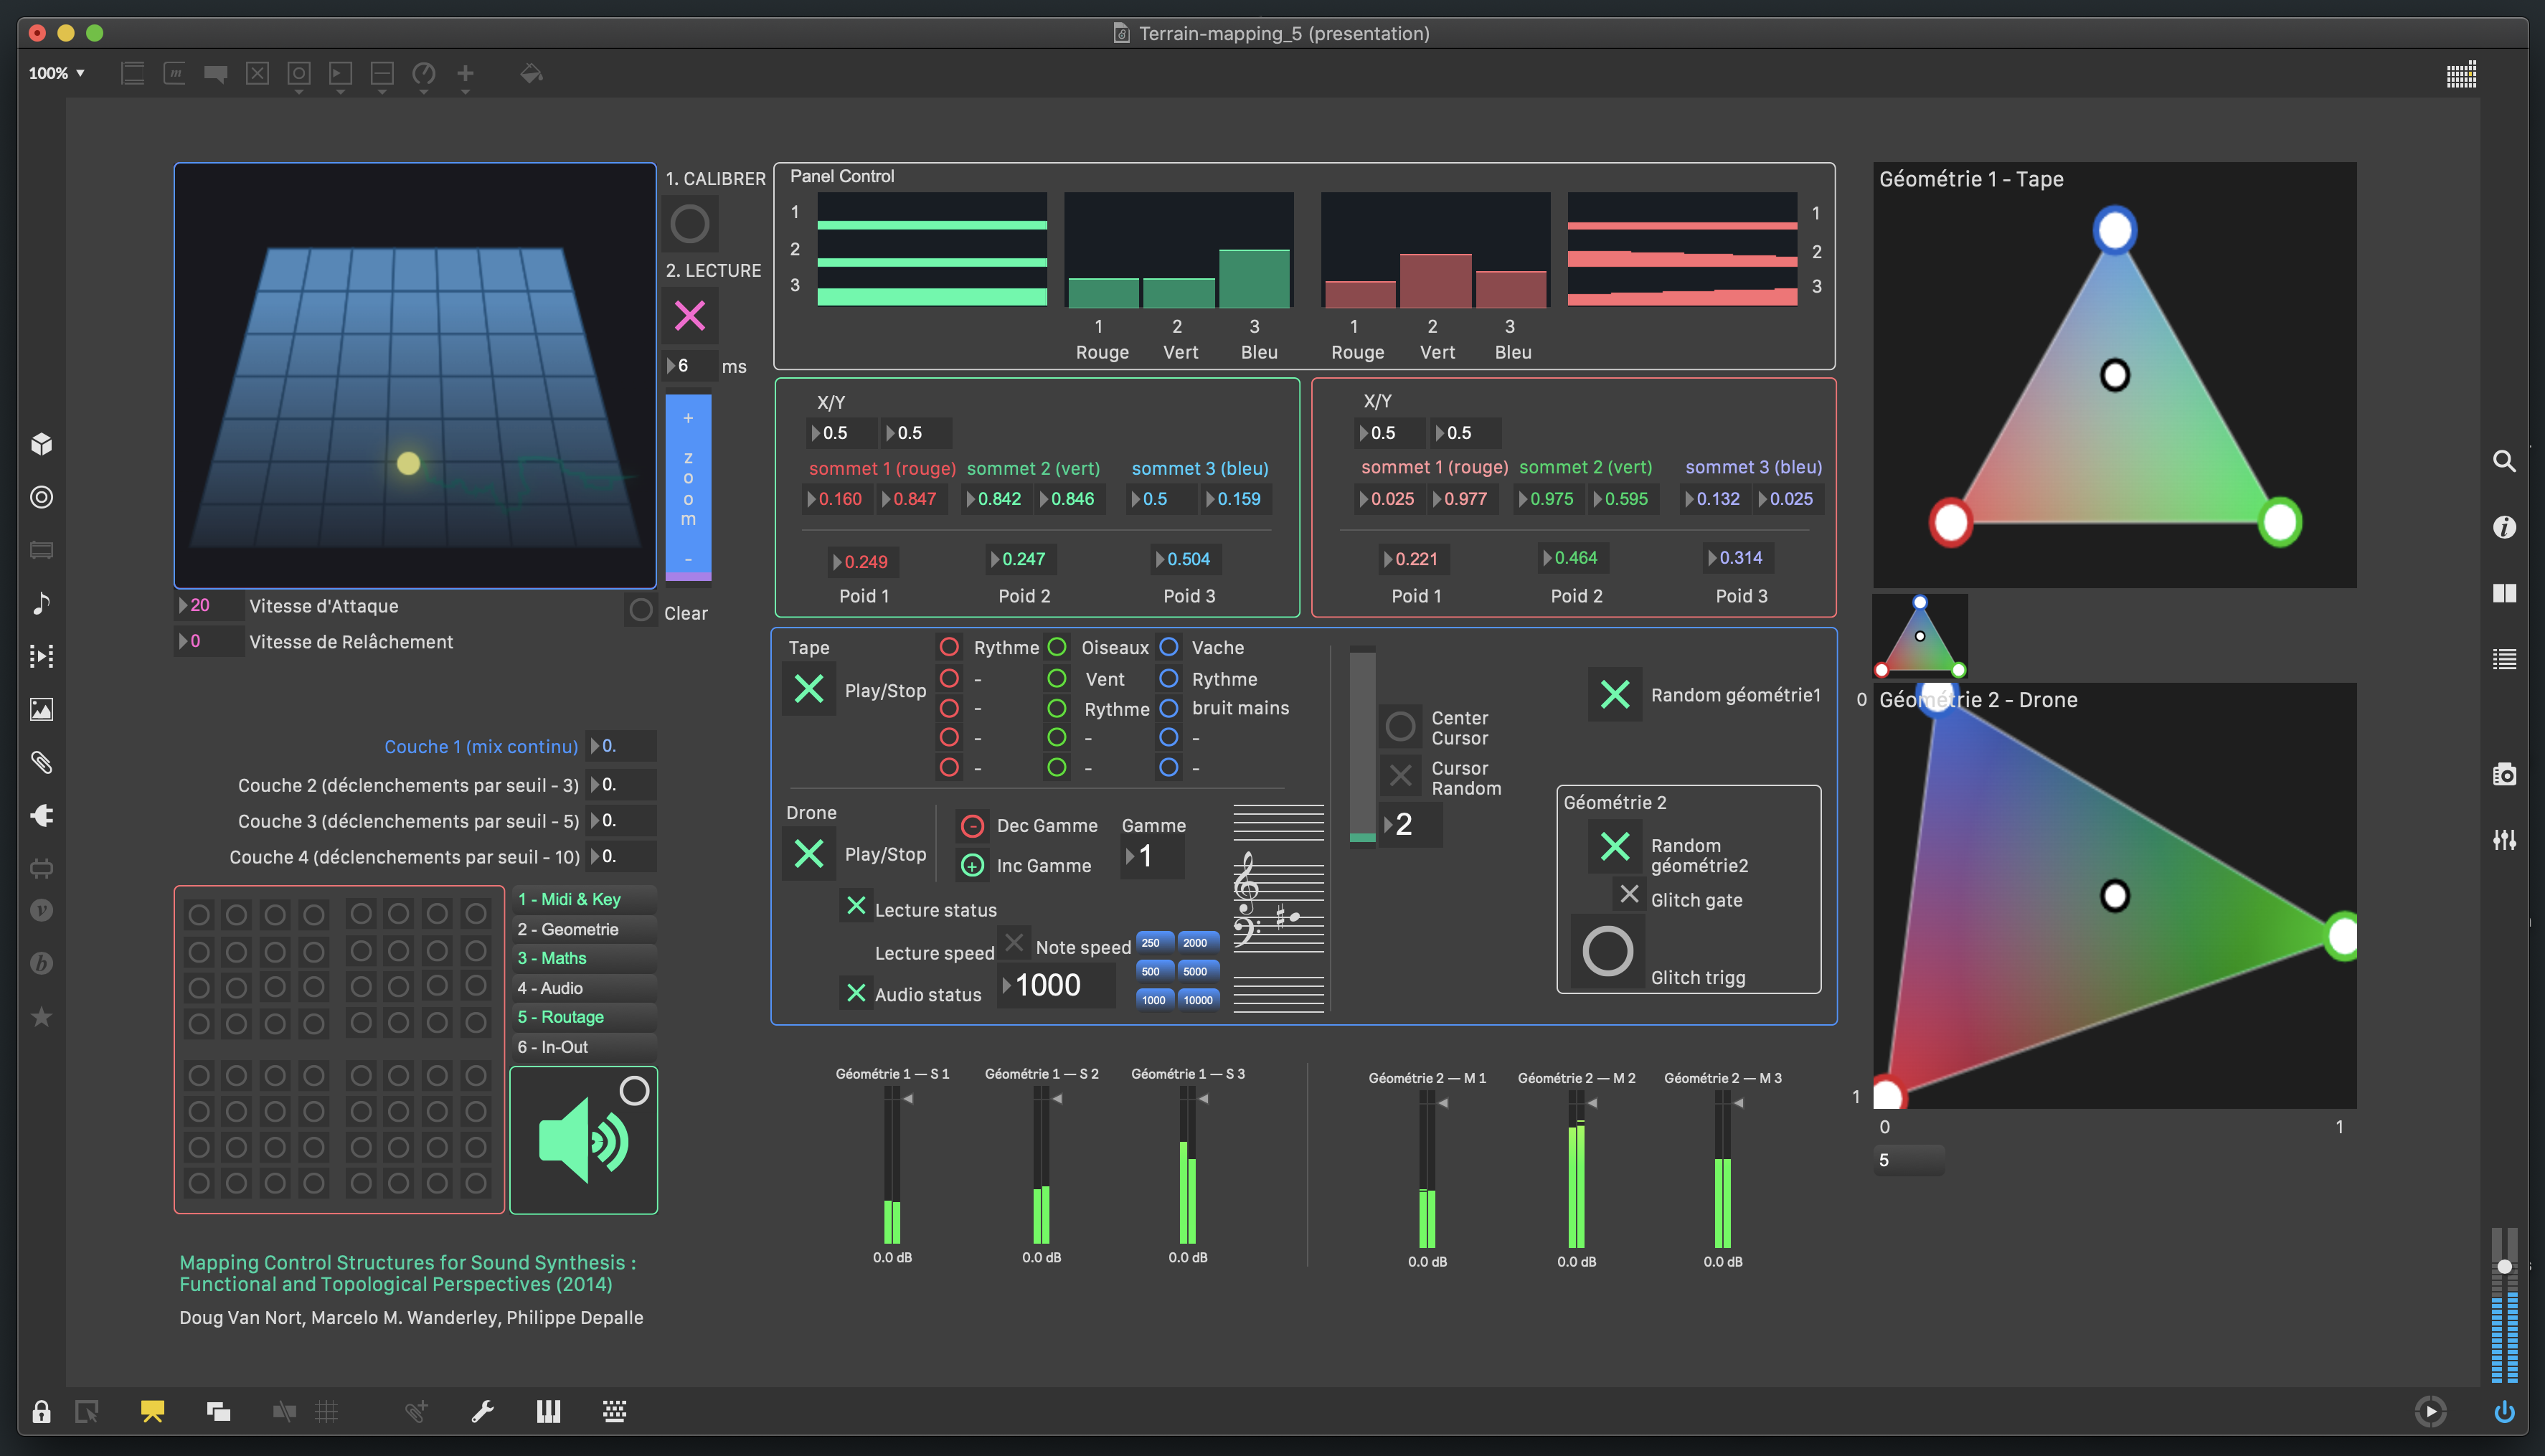Select tab 1 - Midi & Key
Viewport: 2545px width, 1456px height.
(584, 899)
